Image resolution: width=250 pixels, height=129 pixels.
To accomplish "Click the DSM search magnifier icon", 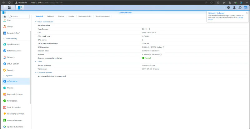I will coord(240,8).
